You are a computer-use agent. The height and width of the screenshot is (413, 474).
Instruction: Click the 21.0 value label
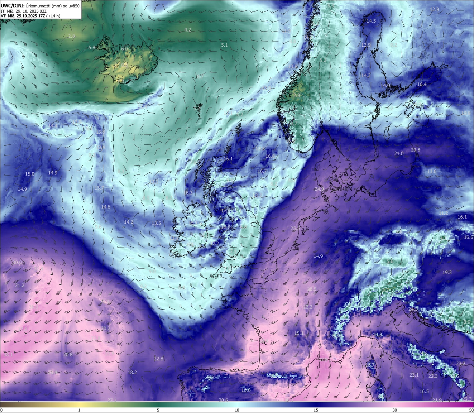coord(399,153)
